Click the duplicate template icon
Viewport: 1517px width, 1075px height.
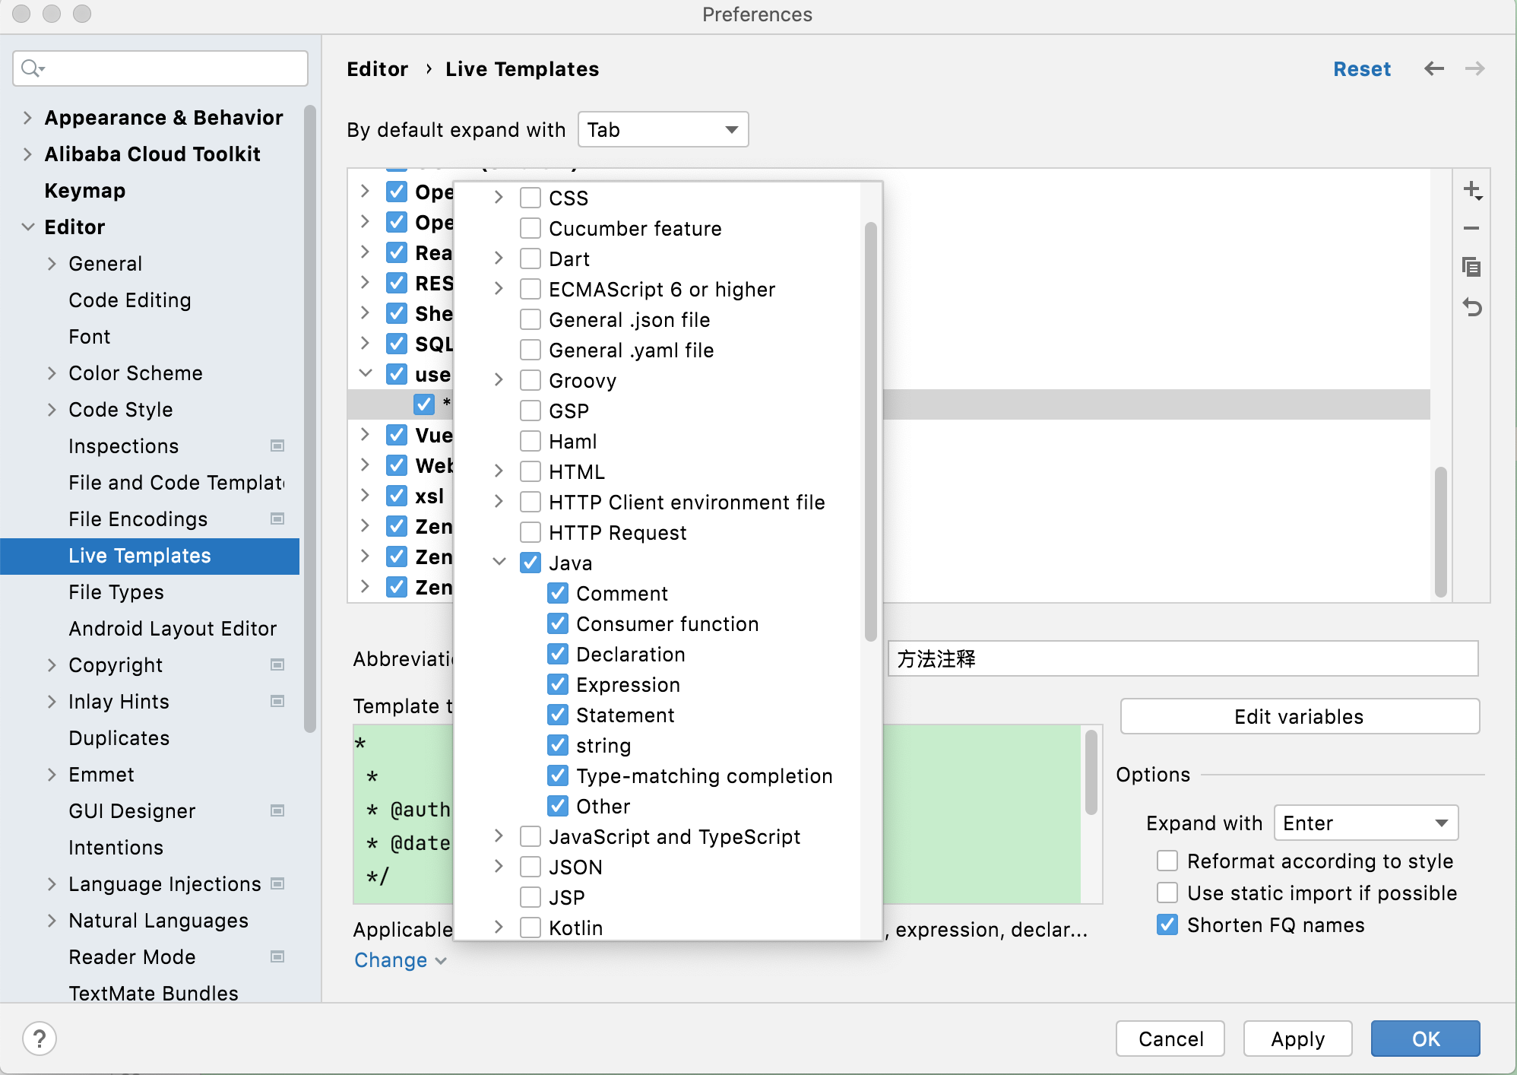[1471, 267]
